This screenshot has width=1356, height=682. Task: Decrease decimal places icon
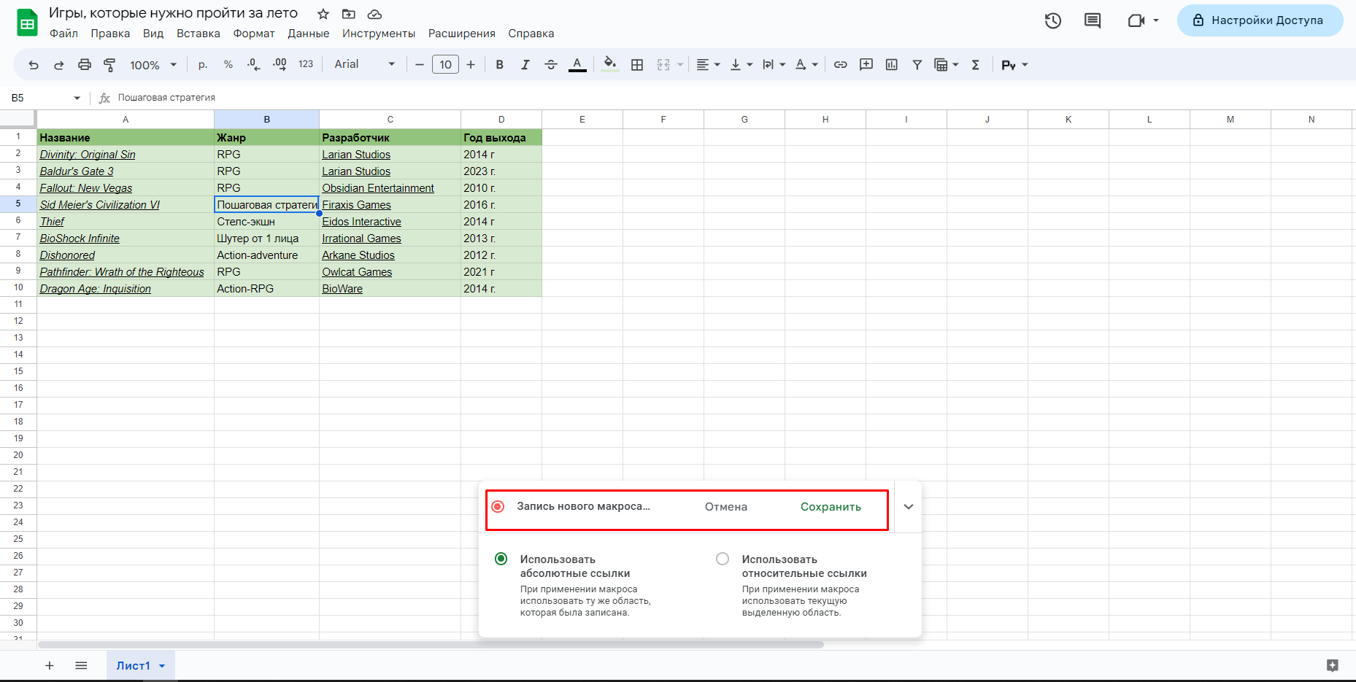tap(253, 65)
